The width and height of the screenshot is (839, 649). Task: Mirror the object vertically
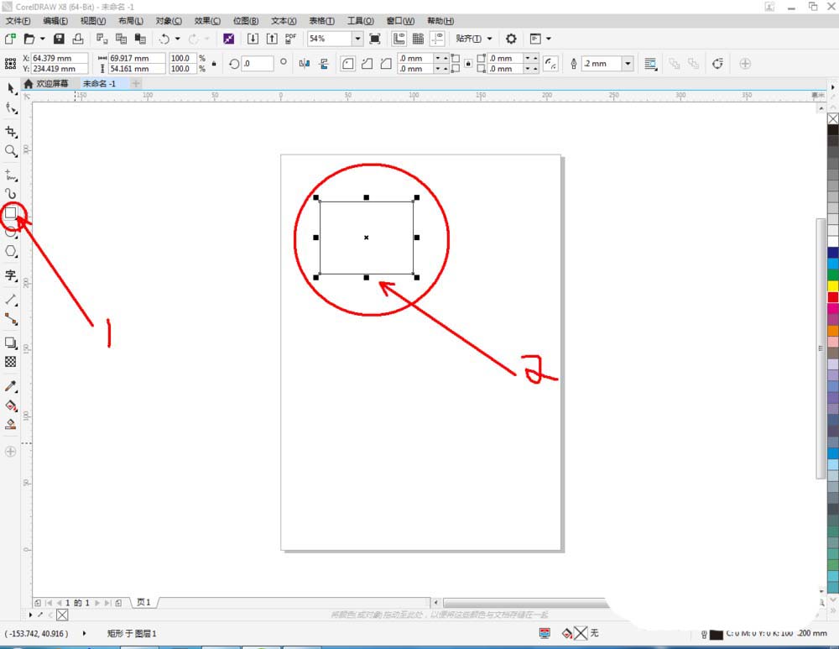[324, 64]
